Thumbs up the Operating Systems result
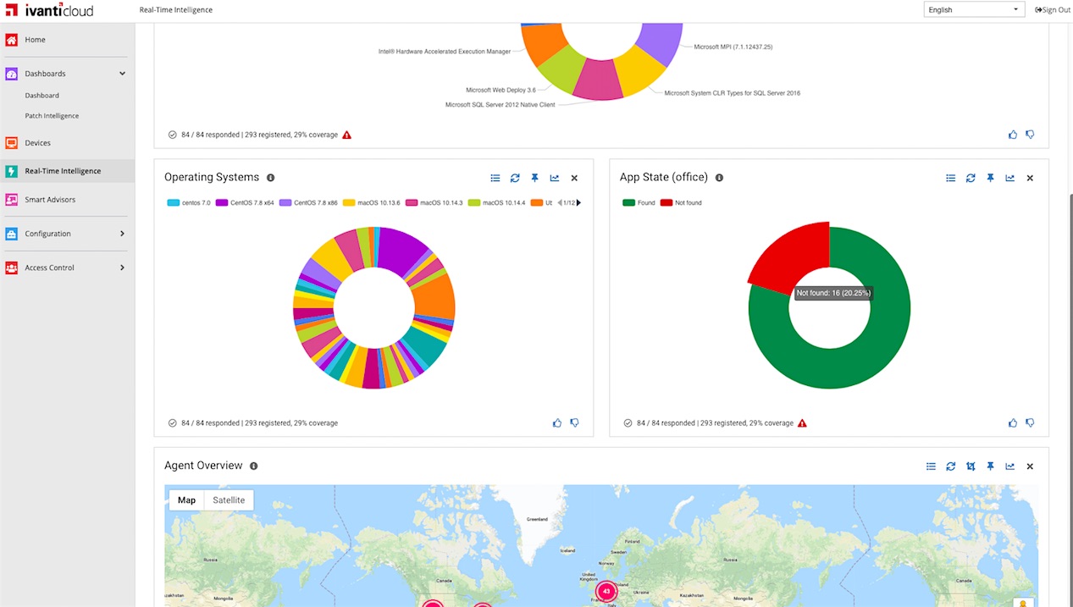 tap(557, 422)
